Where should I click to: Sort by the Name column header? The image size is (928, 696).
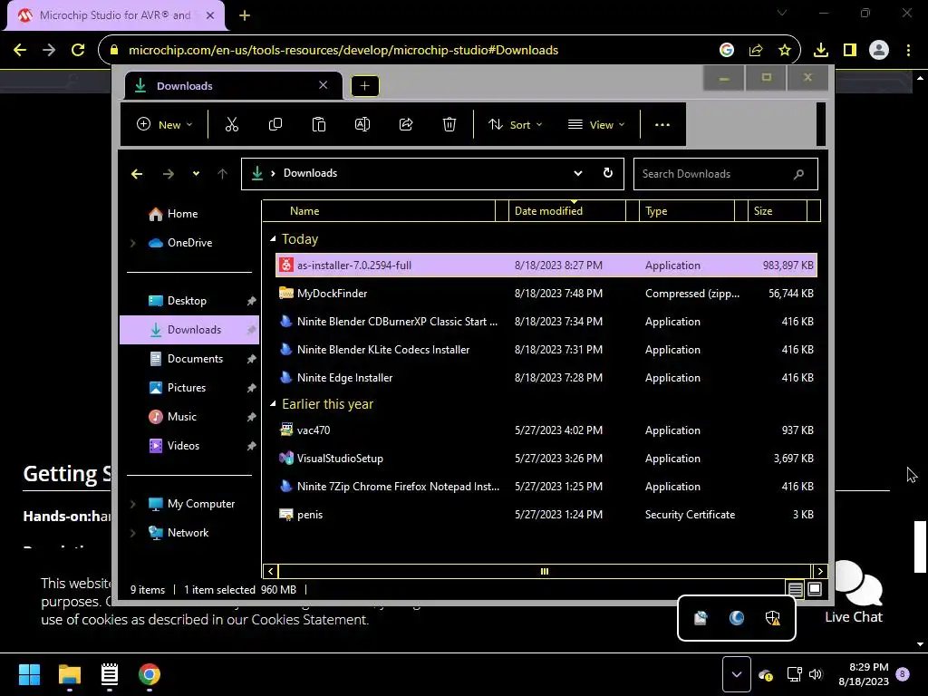coord(379,210)
